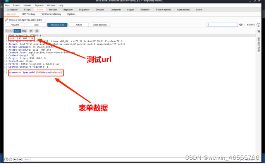The image size is (265, 164).
Task: Click the Open Browser button
Action: (100, 25)
